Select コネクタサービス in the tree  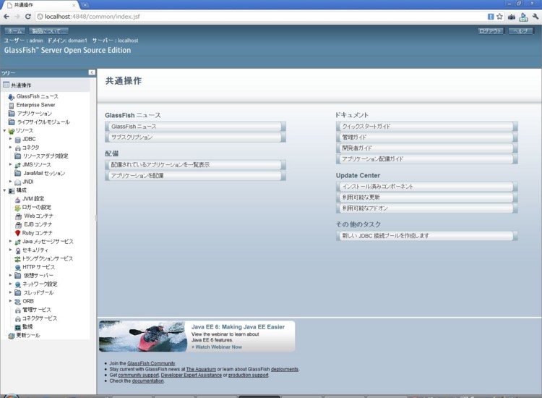coord(40,318)
